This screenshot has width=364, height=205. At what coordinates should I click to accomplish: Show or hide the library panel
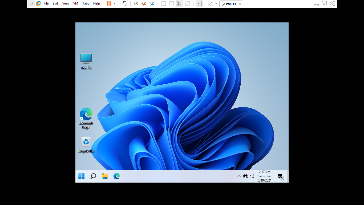(x=164, y=4)
